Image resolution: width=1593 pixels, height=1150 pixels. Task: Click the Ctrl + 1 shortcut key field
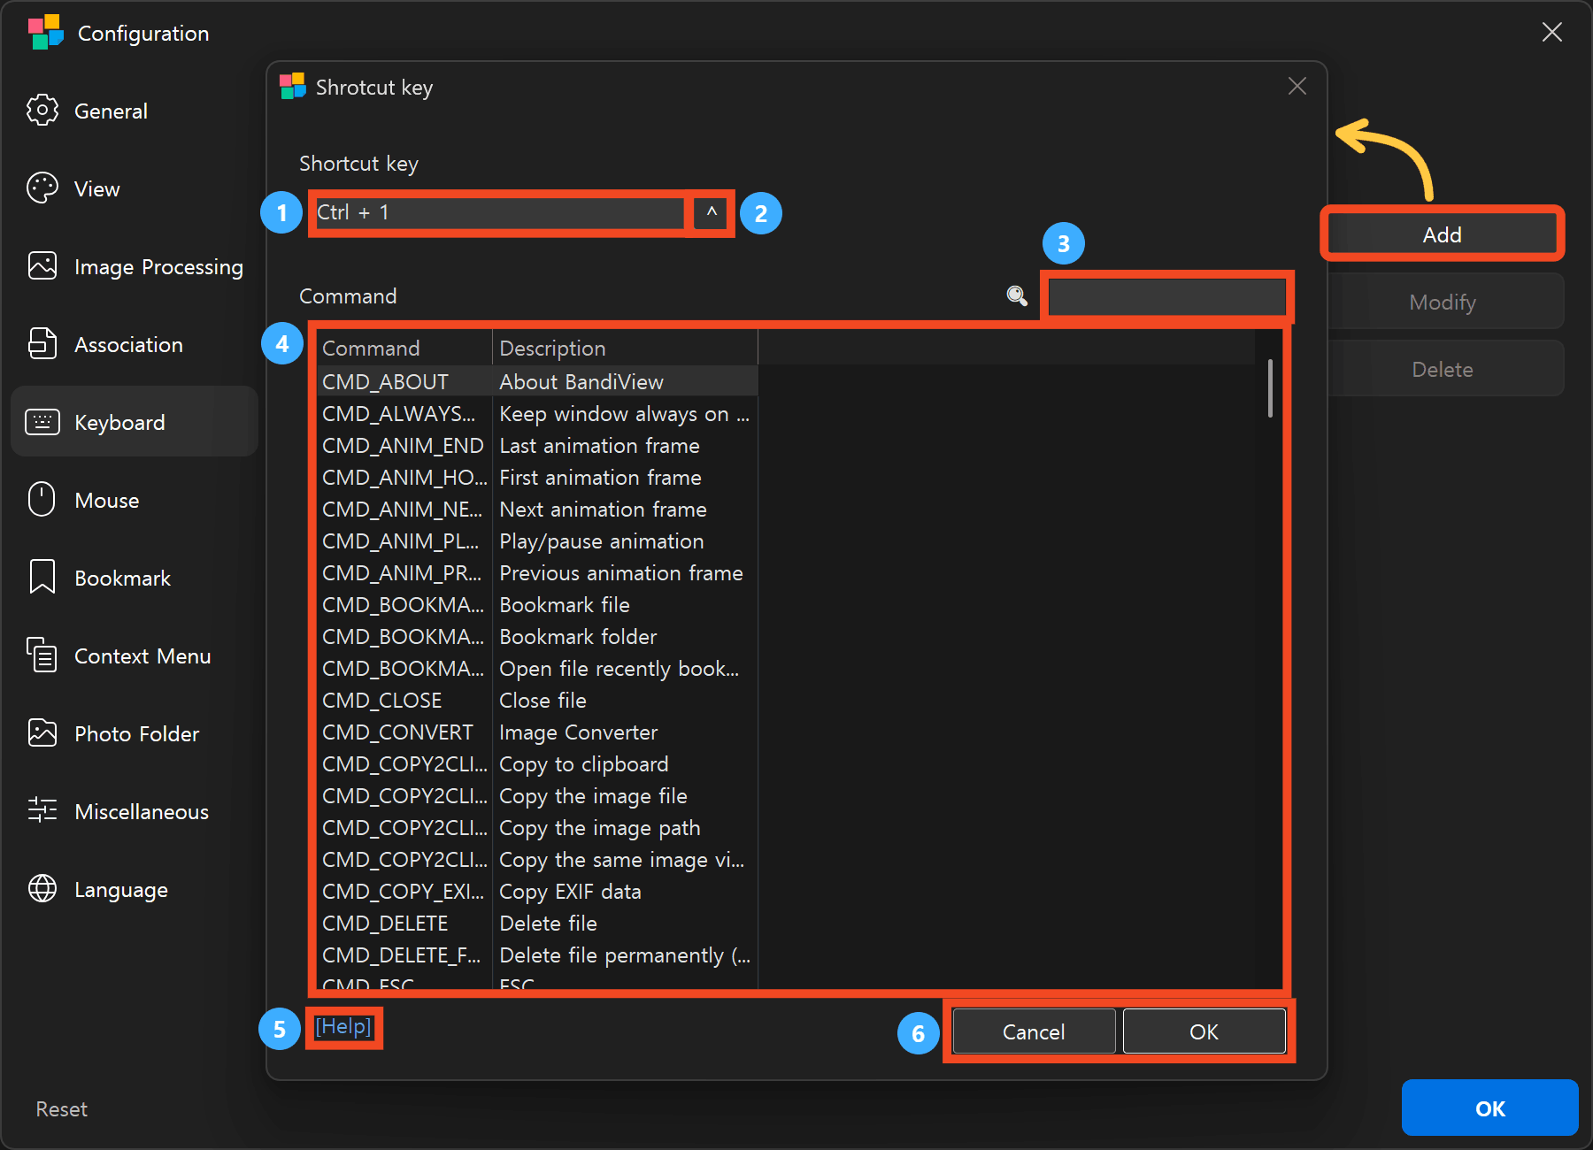pos(500,212)
